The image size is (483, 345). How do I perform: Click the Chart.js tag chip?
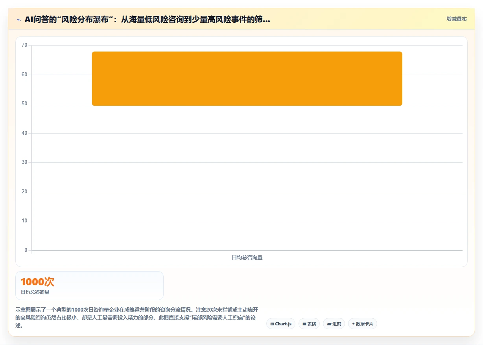click(281, 324)
